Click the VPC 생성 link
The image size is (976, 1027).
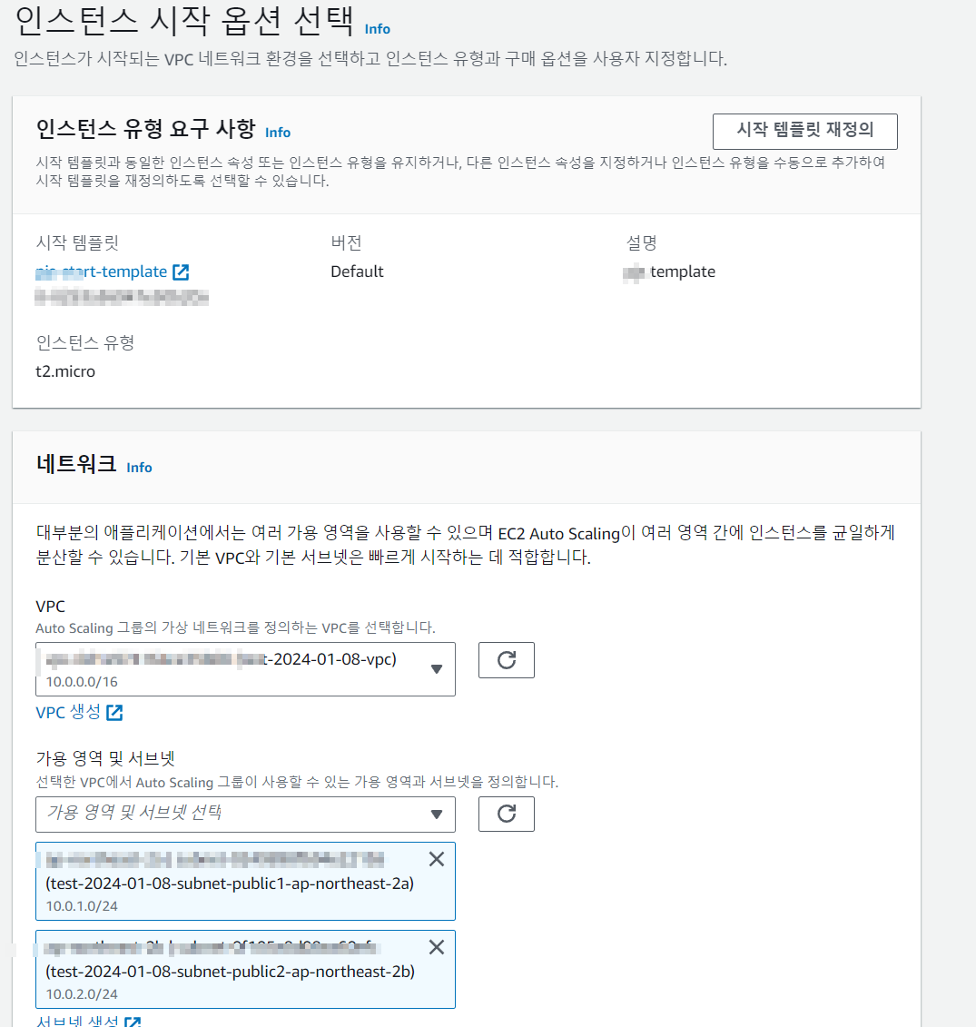[x=68, y=712]
